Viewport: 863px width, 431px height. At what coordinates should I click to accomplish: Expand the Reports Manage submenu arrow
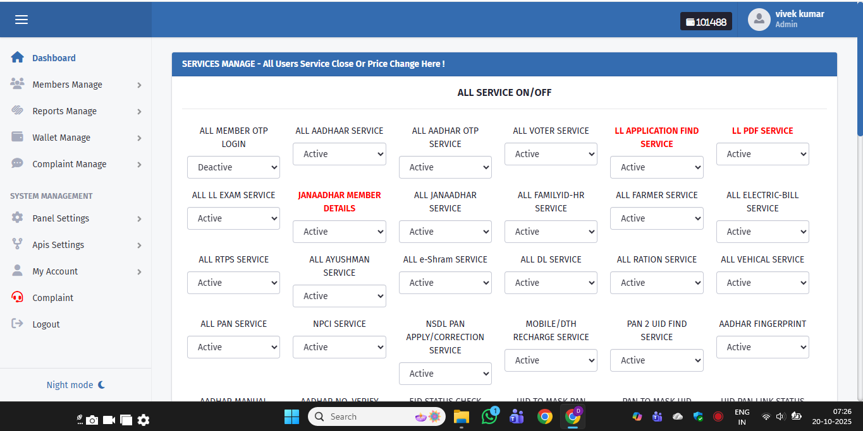[x=139, y=112]
